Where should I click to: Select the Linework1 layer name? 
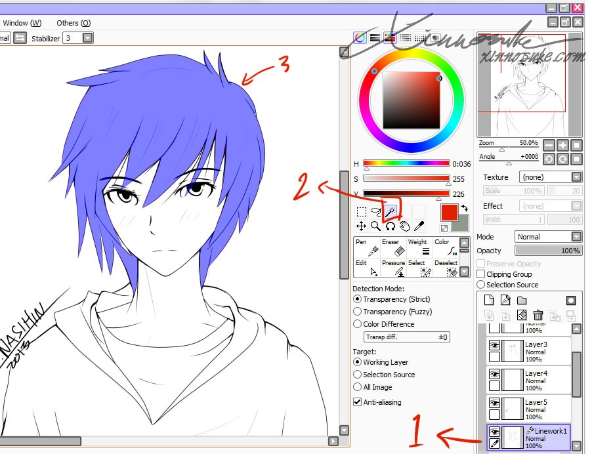[551, 430]
